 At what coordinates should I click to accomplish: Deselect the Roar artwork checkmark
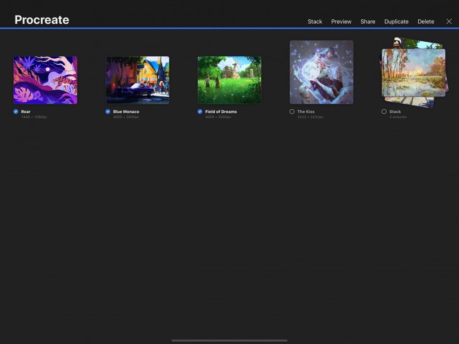pos(15,111)
